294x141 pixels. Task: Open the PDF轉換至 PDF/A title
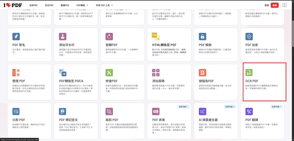pyautogui.click(x=71, y=81)
